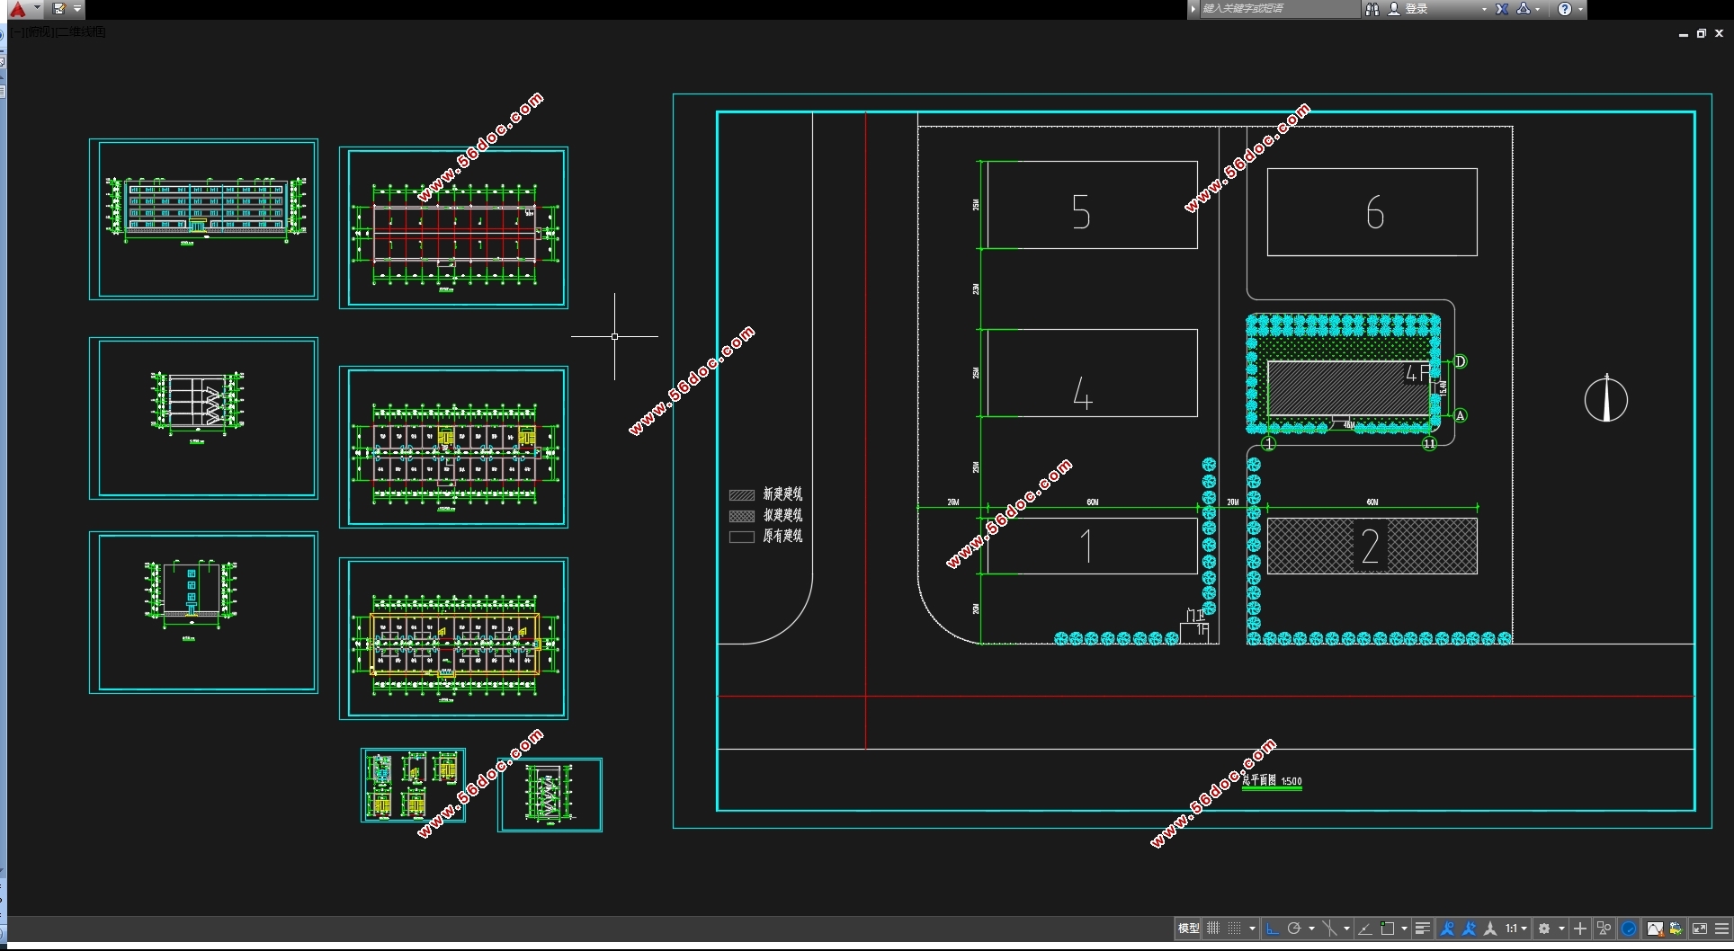
Task: Open the status bar customization menu icon
Action: [x=1721, y=929]
